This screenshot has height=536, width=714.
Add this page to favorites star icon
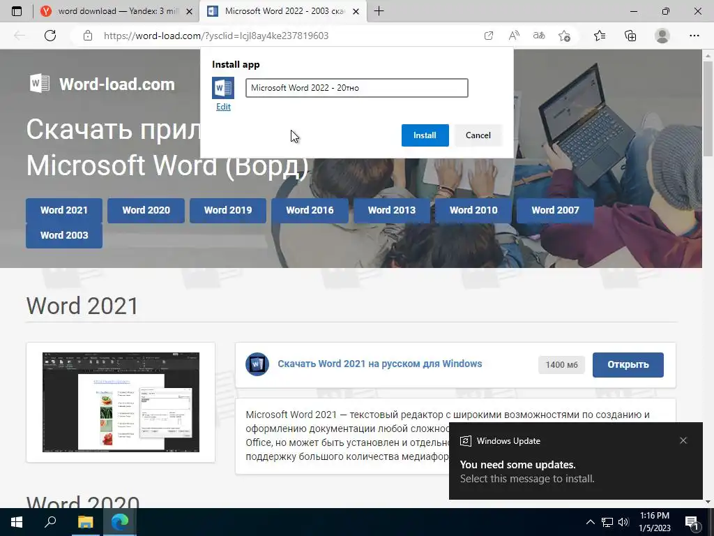pos(564,36)
